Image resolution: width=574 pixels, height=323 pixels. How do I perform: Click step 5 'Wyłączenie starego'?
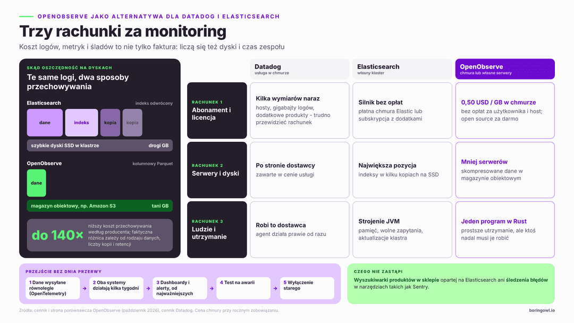[307, 288]
